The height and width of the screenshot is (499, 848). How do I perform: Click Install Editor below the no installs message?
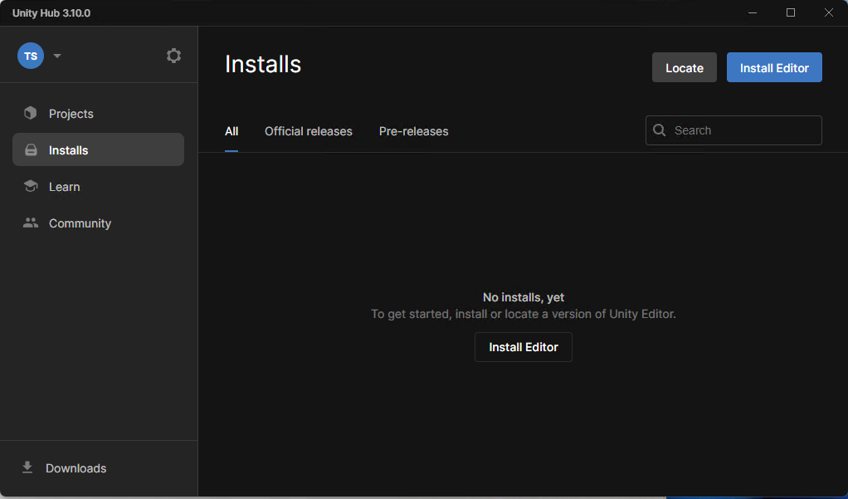click(x=523, y=347)
